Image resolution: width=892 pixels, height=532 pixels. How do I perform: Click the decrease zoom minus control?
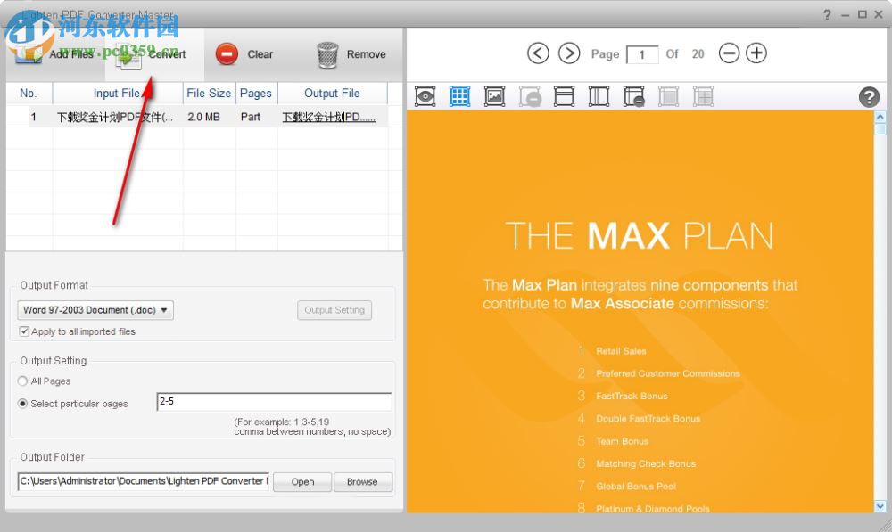729,53
